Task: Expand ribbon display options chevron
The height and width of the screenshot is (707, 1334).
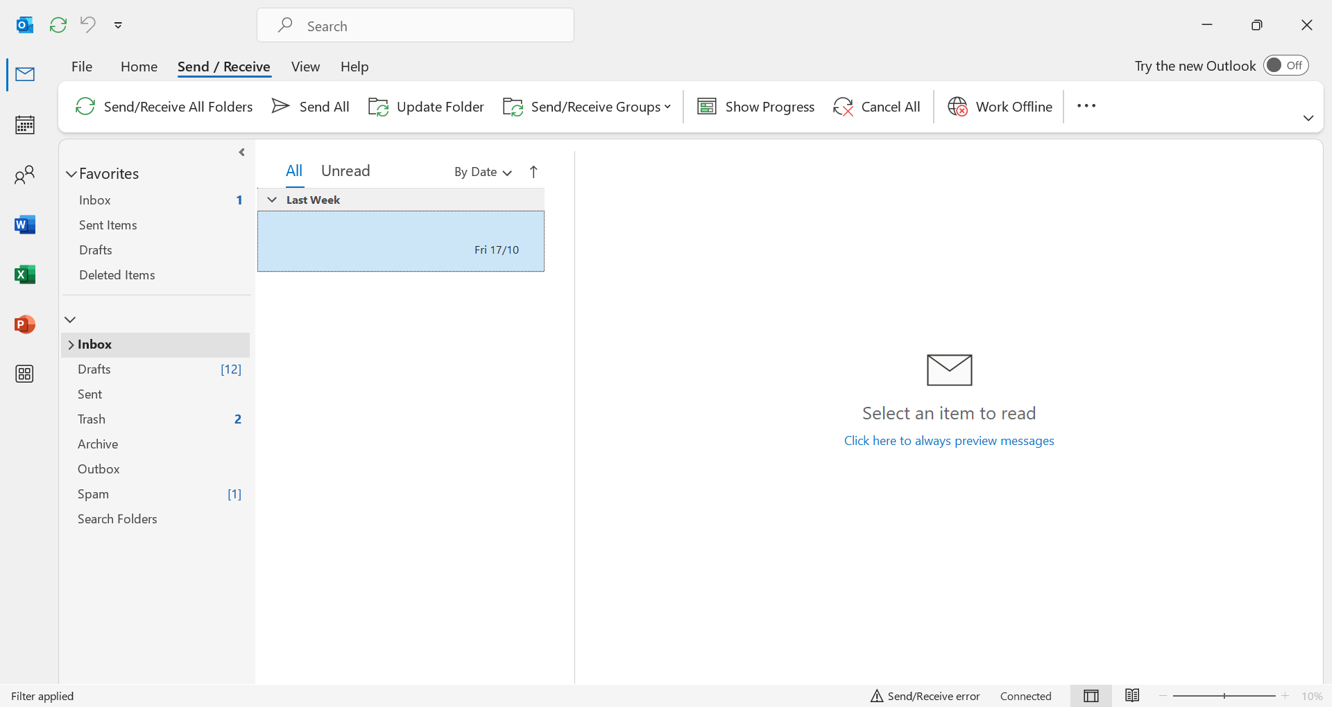Action: coord(1308,119)
